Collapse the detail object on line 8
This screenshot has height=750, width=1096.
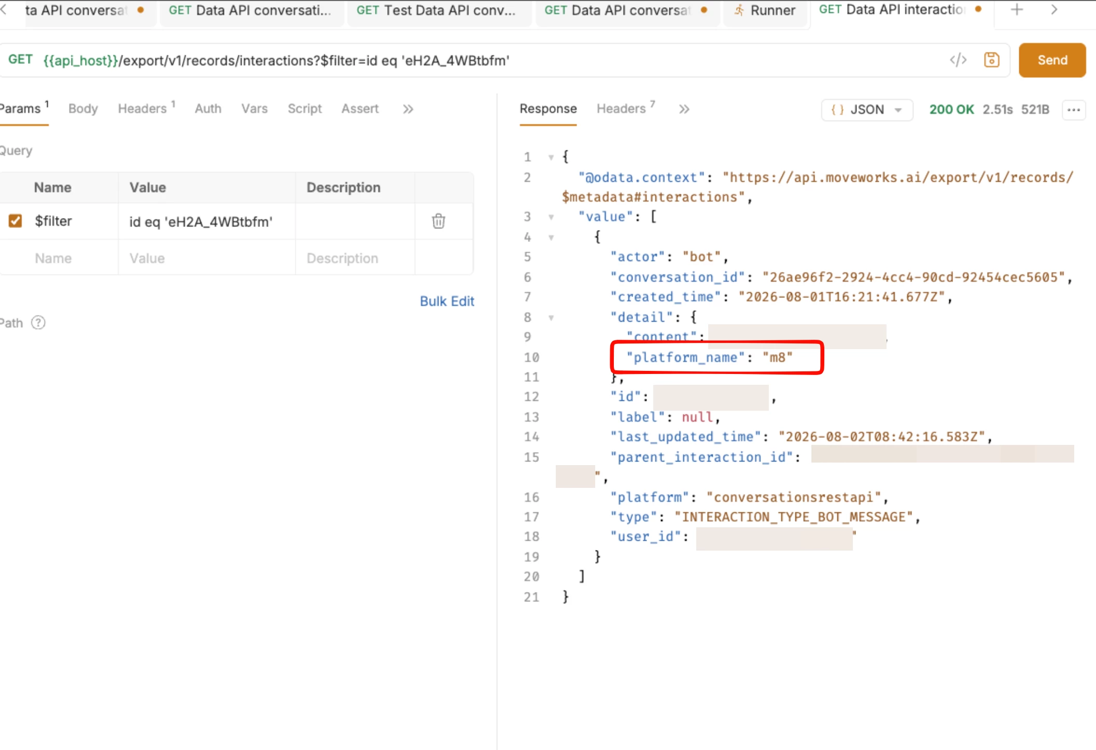[x=551, y=318]
